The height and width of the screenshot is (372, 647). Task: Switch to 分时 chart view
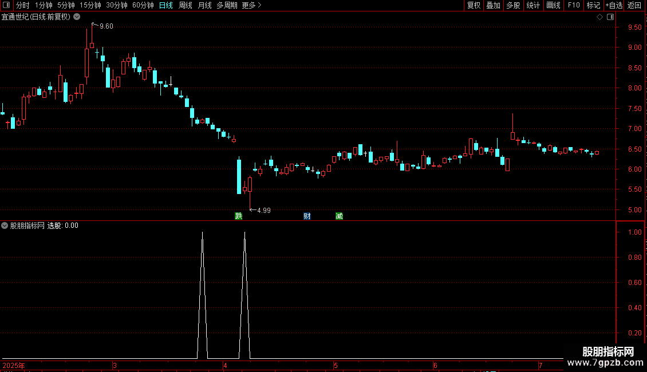coord(23,5)
